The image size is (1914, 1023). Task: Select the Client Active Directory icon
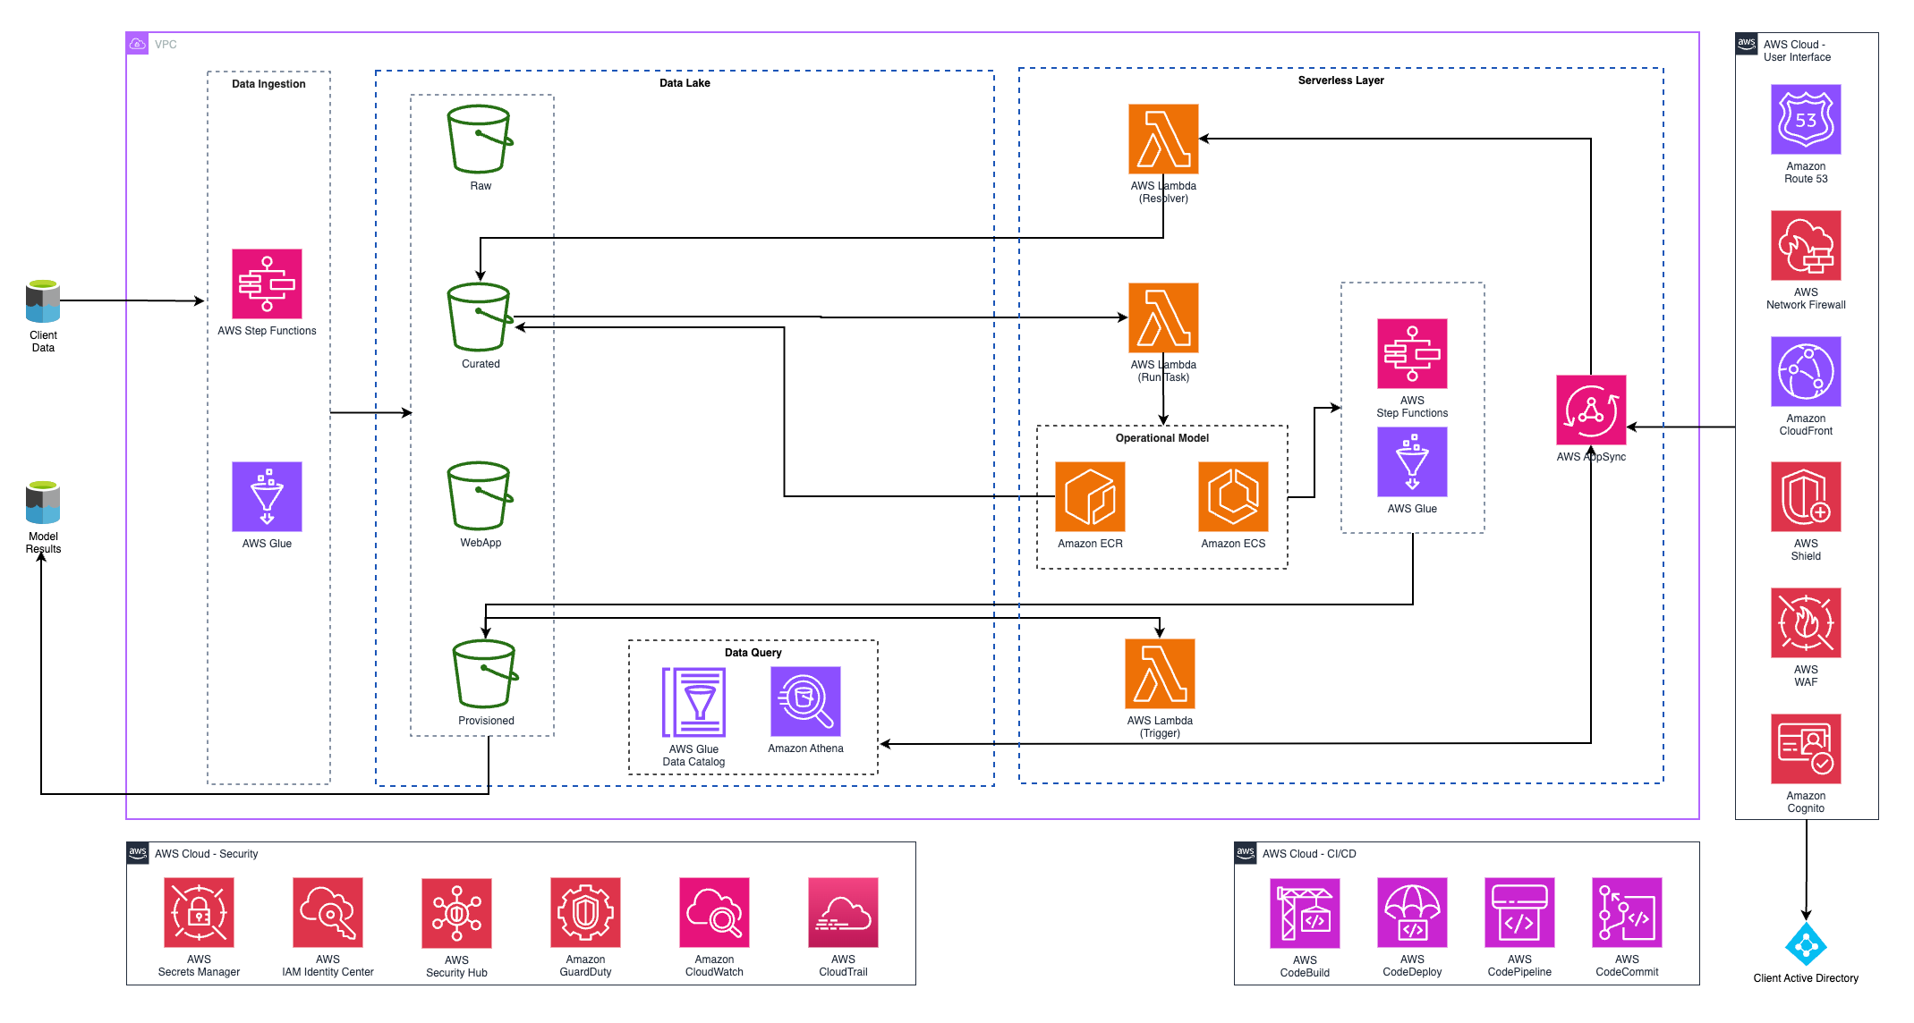tap(1806, 944)
